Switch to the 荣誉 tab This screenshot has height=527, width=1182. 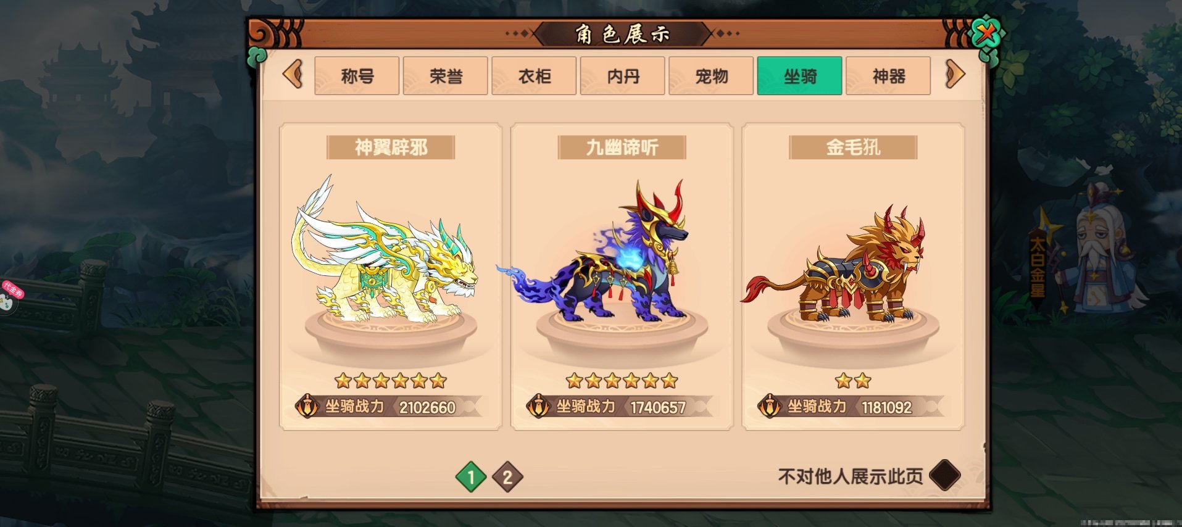(x=445, y=76)
